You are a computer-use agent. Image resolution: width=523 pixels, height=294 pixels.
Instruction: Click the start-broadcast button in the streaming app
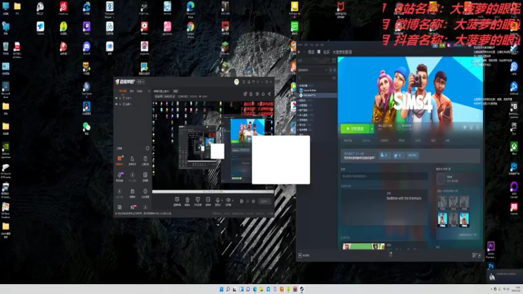pos(264,201)
